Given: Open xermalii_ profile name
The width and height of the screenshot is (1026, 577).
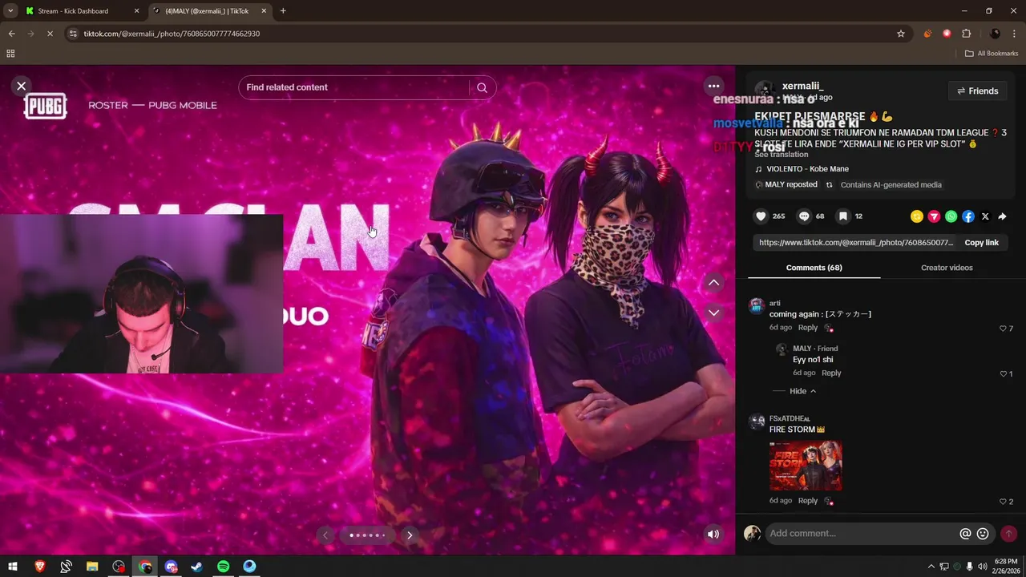Looking at the screenshot, I should coord(802,86).
